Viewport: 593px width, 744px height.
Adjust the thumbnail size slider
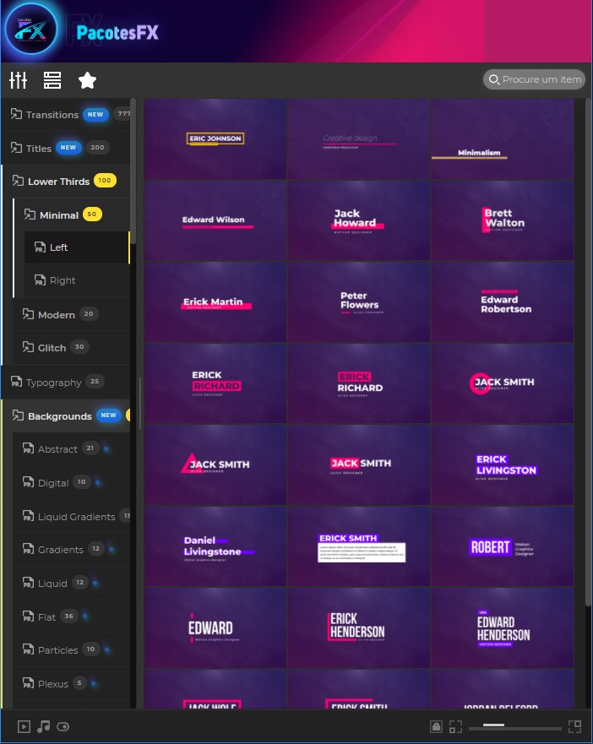515,726
